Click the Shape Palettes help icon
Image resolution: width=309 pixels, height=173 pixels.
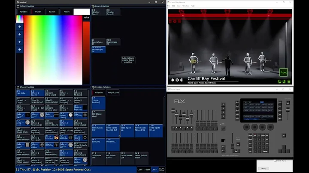click(18, 87)
